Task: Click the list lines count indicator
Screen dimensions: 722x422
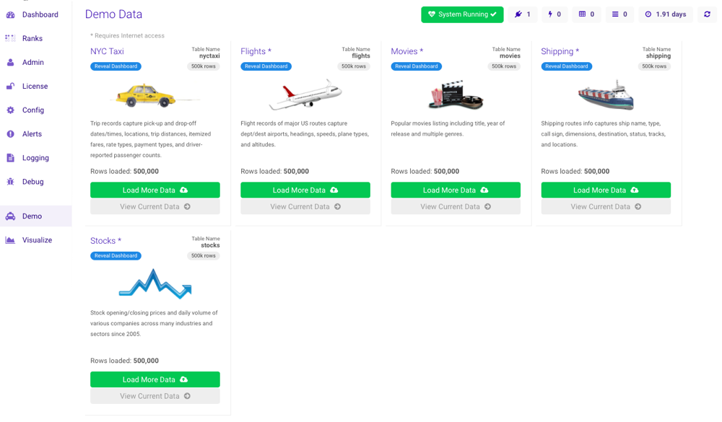Action: pos(619,14)
